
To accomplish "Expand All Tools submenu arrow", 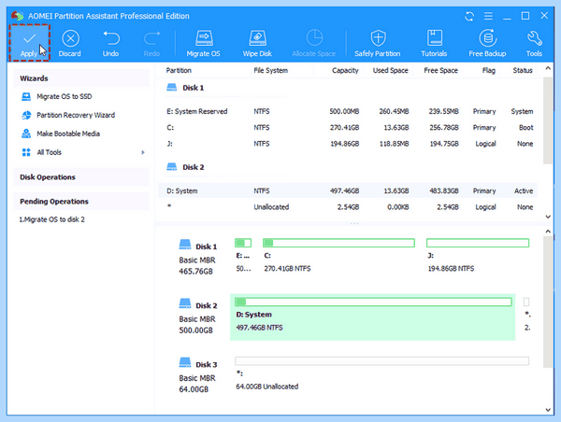I will pos(143,152).
